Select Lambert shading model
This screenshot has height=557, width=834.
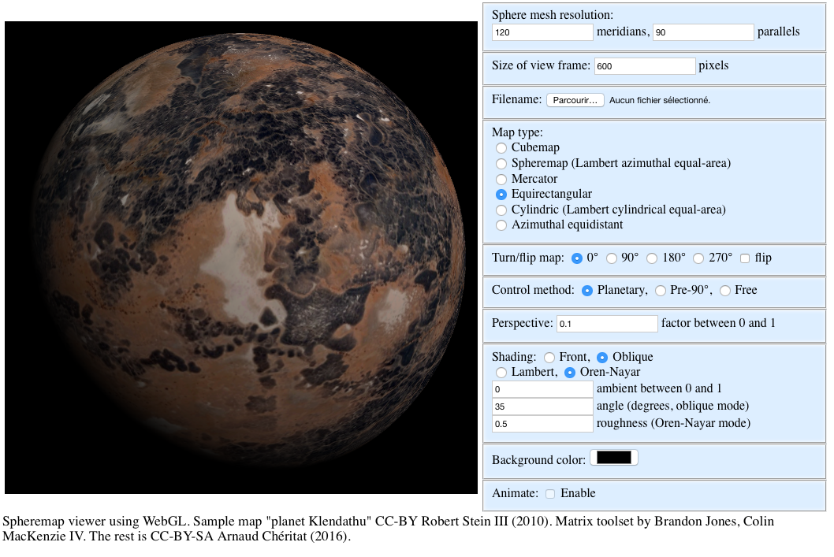501,372
